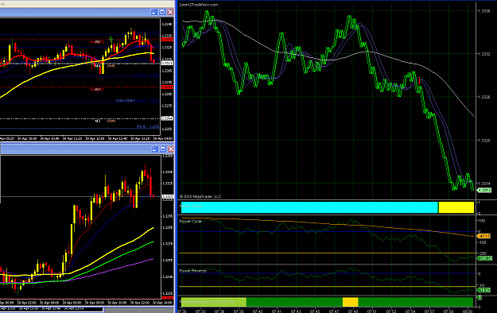Screen dimensions: 497x313
Task: Click the orange -47.57 Power Cycle value marker
Action: (x=484, y=236)
